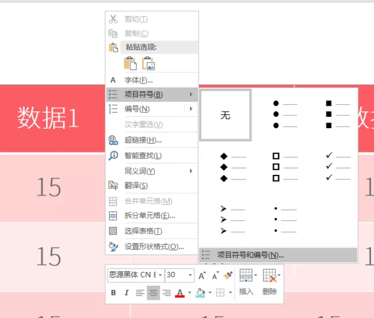Toggle center alignment
Image resolution: width=374 pixels, height=318 pixels.
click(x=154, y=293)
